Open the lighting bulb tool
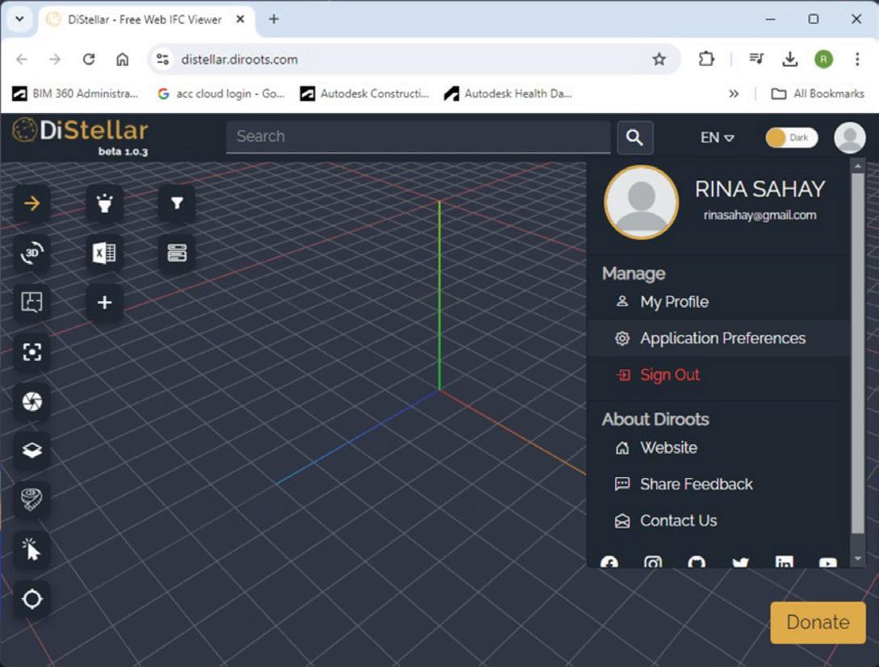Image resolution: width=879 pixels, height=667 pixels. pyautogui.click(x=104, y=203)
